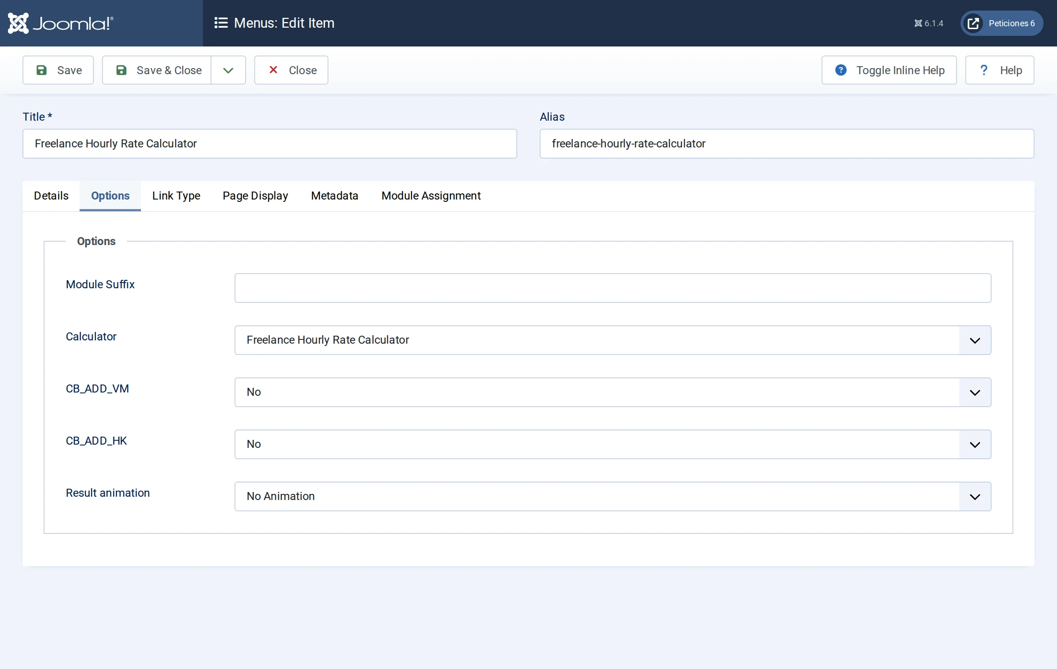Click the green Save disk icon
The width and height of the screenshot is (1057, 669).
click(42, 70)
